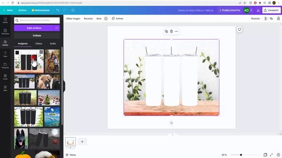Open the Elementos panel in the sidebar
282x158 pixels.
tap(5, 32)
